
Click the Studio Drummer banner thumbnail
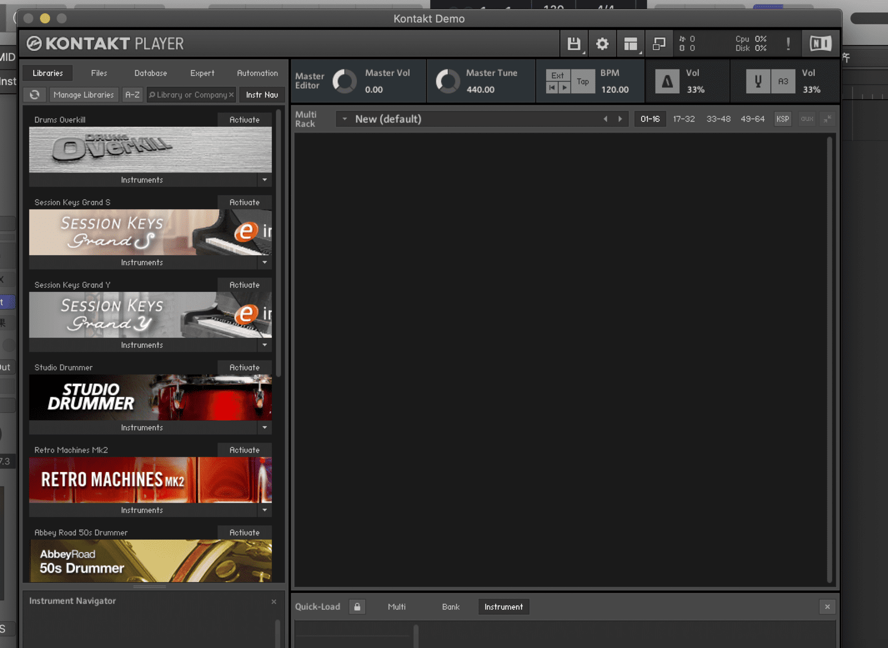[150, 397]
